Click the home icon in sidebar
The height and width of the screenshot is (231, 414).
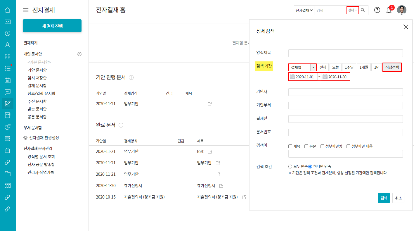pyautogui.click(x=8, y=10)
